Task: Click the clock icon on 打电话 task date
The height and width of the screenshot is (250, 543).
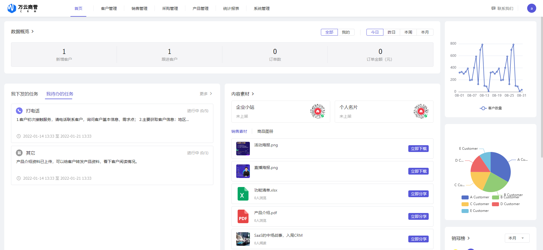Action: [19, 136]
